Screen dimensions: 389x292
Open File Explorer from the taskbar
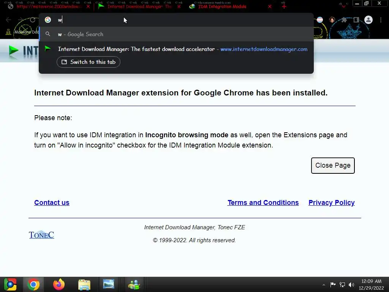(84, 284)
